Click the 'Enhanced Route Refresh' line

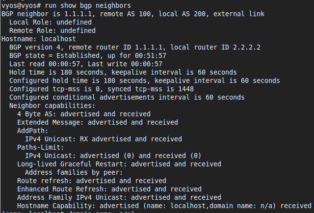pyautogui.click(x=109, y=189)
